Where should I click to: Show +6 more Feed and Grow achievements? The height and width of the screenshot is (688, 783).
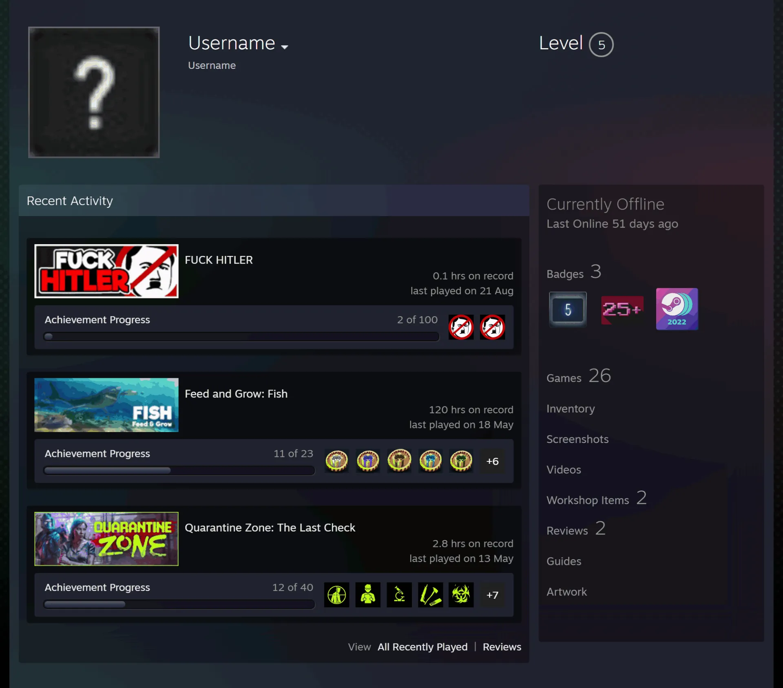pyautogui.click(x=492, y=461)
